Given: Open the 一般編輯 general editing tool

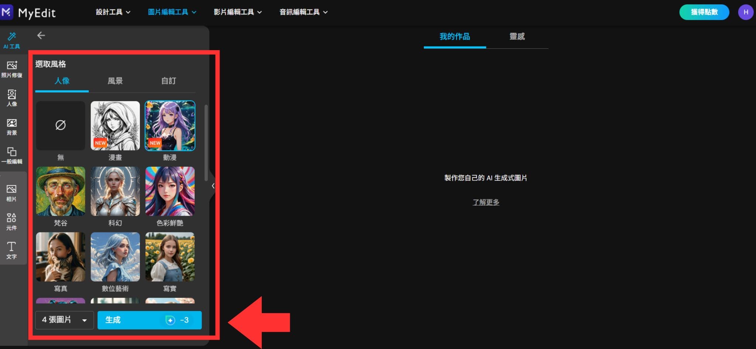Looking at the screenshot, I should click(x=12, y=156).
